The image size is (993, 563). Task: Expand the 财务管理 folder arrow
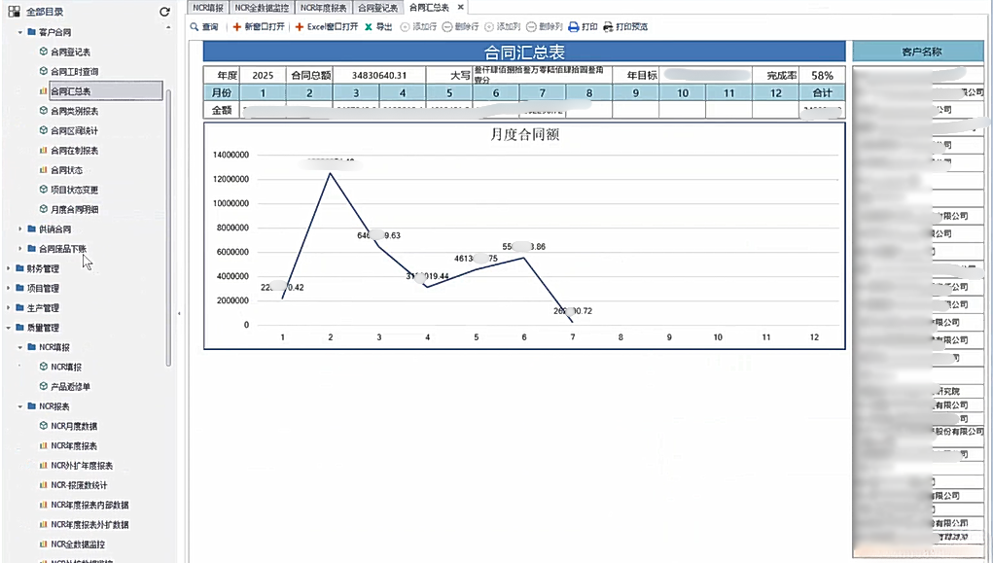click(8, 268)
